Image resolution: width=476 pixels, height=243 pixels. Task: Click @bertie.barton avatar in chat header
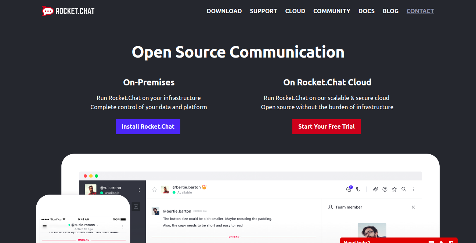click(x=165, y=189)
